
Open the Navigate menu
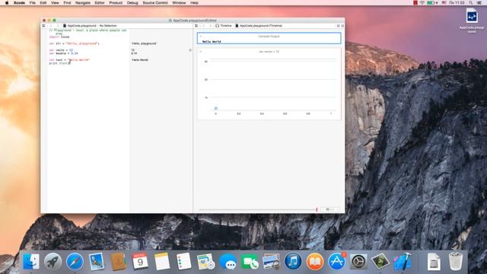click(83, 3)
